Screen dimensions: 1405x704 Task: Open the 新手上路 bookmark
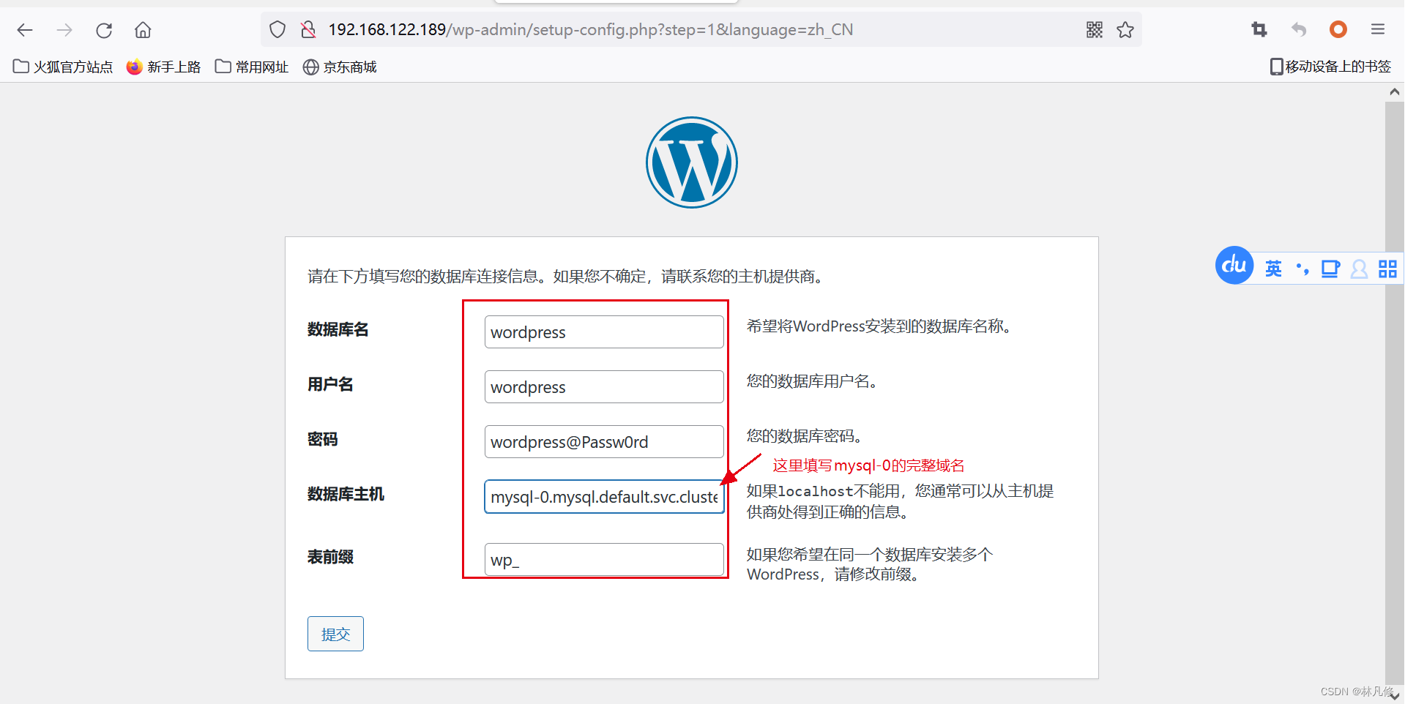coord(163,67)
